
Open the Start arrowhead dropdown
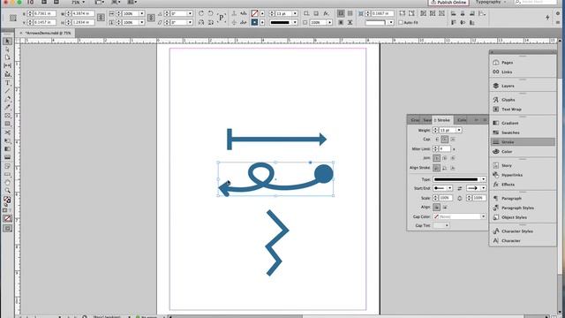tap(449, 188)
